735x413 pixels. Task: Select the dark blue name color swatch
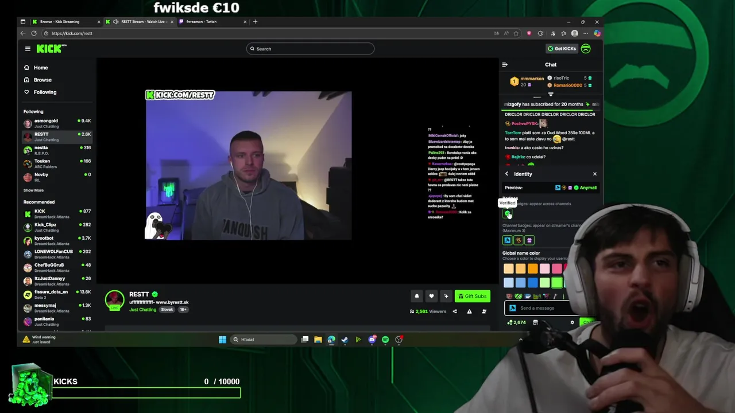(533, 283)
